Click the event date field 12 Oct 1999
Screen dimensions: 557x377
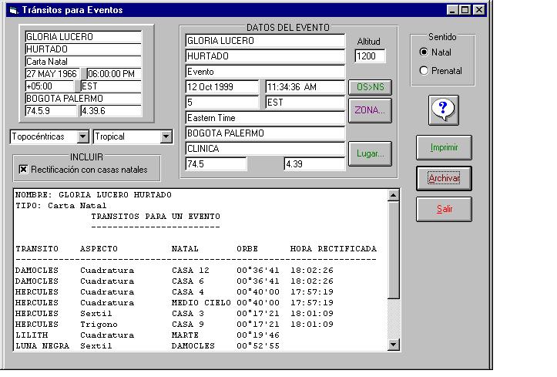(x=222, y=87)
